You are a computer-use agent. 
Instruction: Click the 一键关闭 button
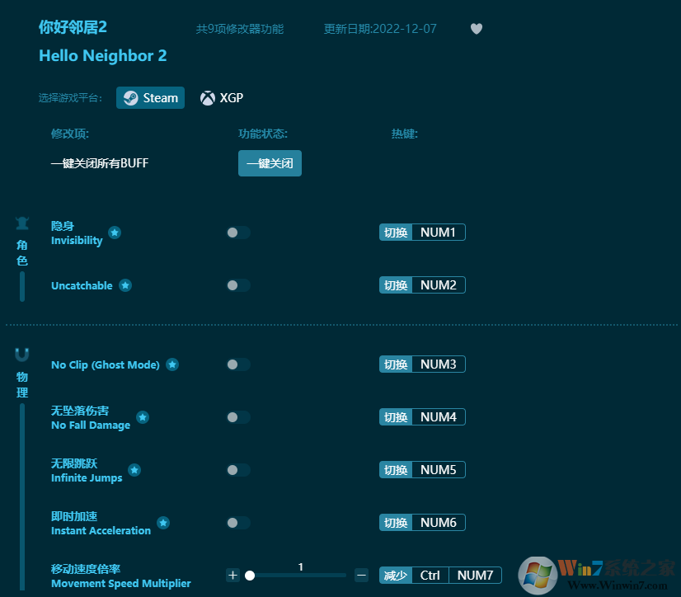click(270, 163)
